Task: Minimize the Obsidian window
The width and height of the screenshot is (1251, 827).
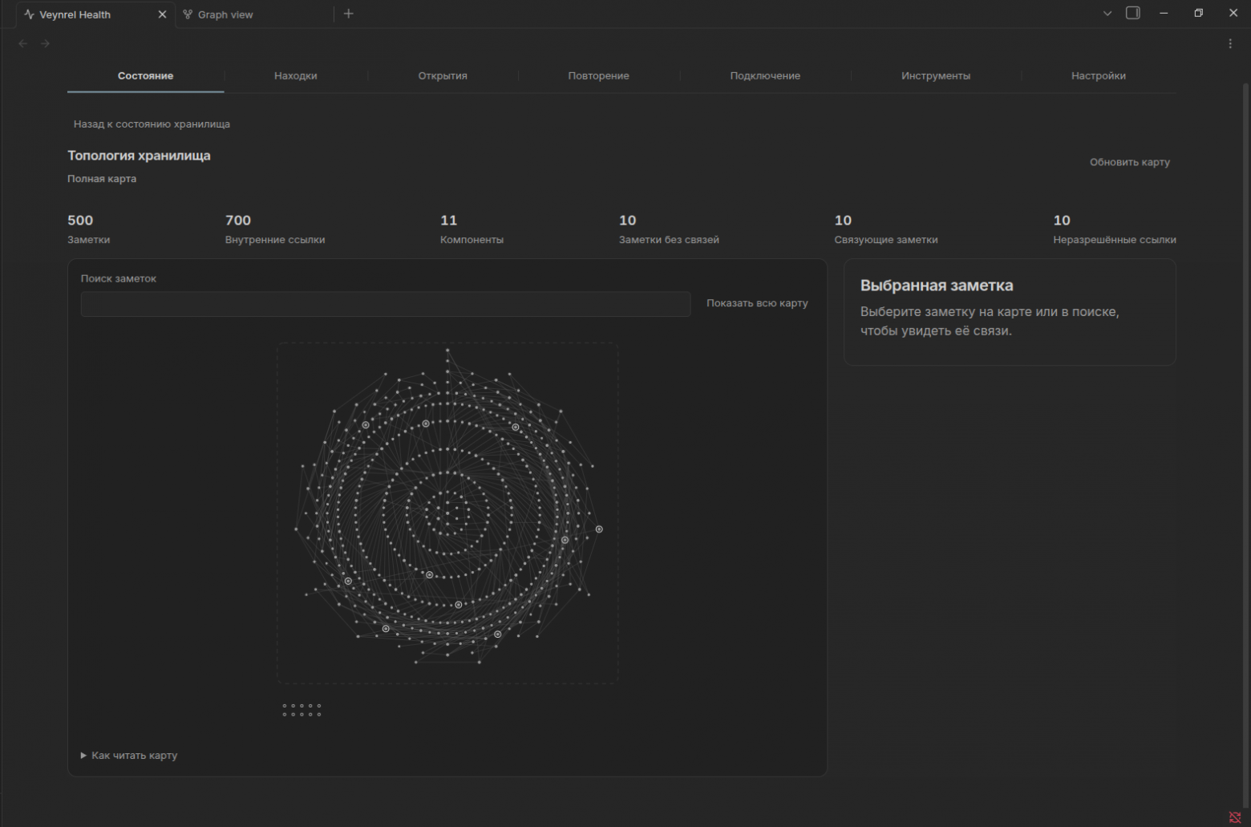Action: tap(1164, 13)
